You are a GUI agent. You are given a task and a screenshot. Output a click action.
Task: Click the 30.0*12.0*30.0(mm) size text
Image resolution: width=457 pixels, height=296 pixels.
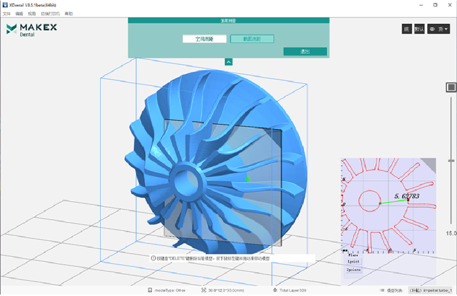[226, 290]
